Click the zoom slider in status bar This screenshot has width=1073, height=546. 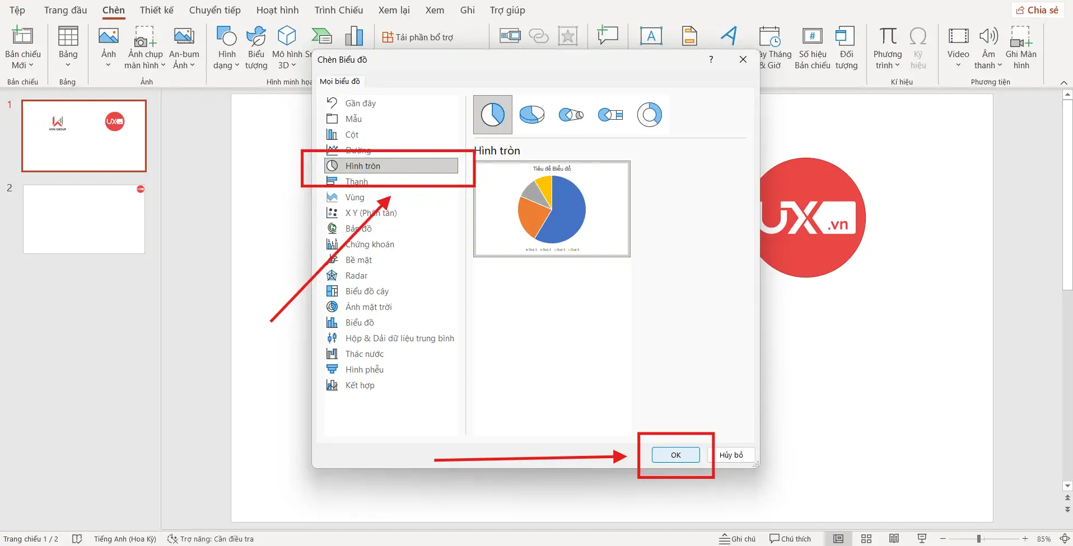pyautogui.click(x=978, y=539)
